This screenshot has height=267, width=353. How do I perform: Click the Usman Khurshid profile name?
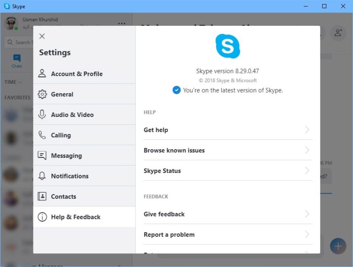40,20
